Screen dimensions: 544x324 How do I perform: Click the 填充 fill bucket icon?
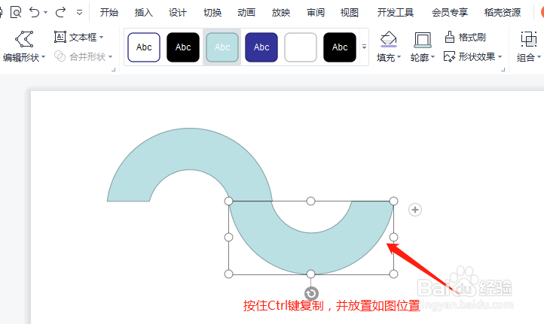pyautogui.click(x=388, y=39)
